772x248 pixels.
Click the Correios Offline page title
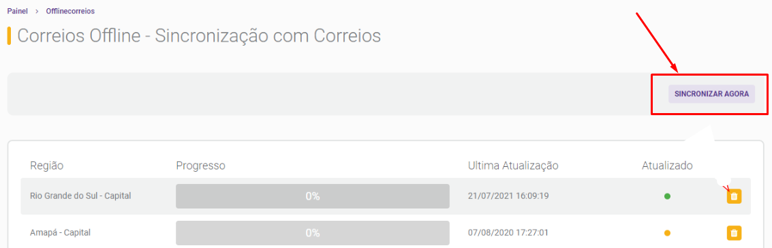point(199,36)
